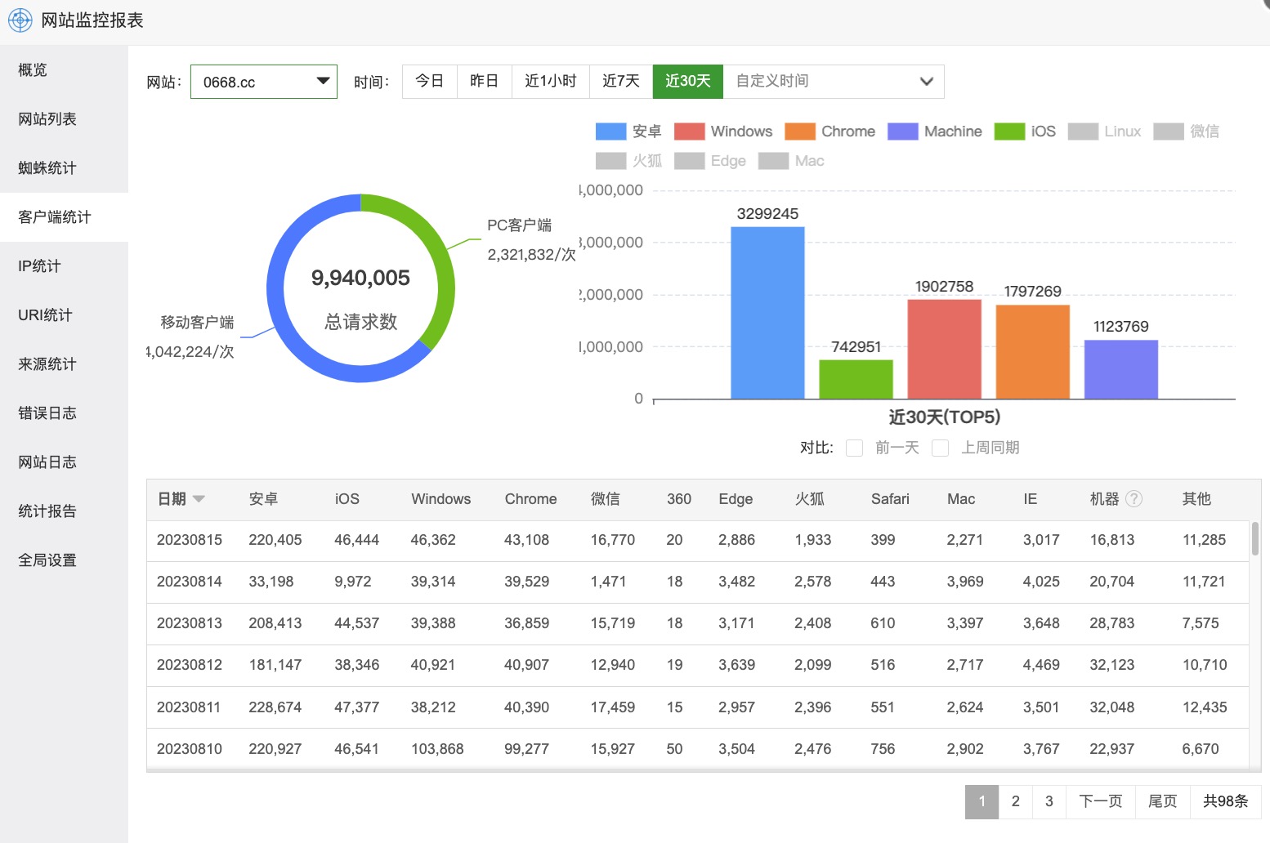The height and width of the screenshot is (843, 1270).
Task: Toggle the iOS green legend icon
Action: click(1009, 132)
